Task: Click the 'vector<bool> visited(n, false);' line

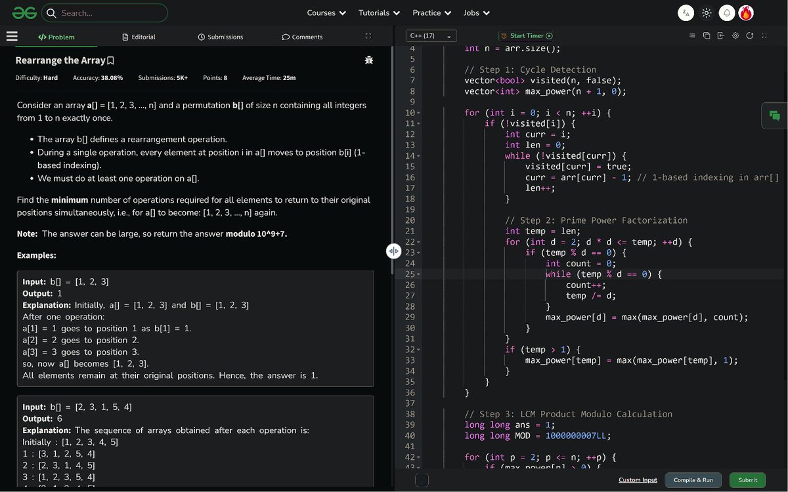Action: tap(542, 81)
